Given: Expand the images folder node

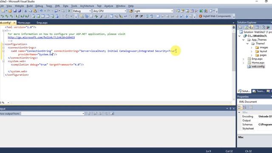Looking at the screenshot, I should (252, 47).
